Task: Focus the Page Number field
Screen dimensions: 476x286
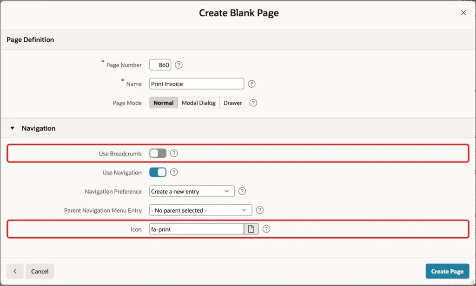Action: click(x=160, y=65)
